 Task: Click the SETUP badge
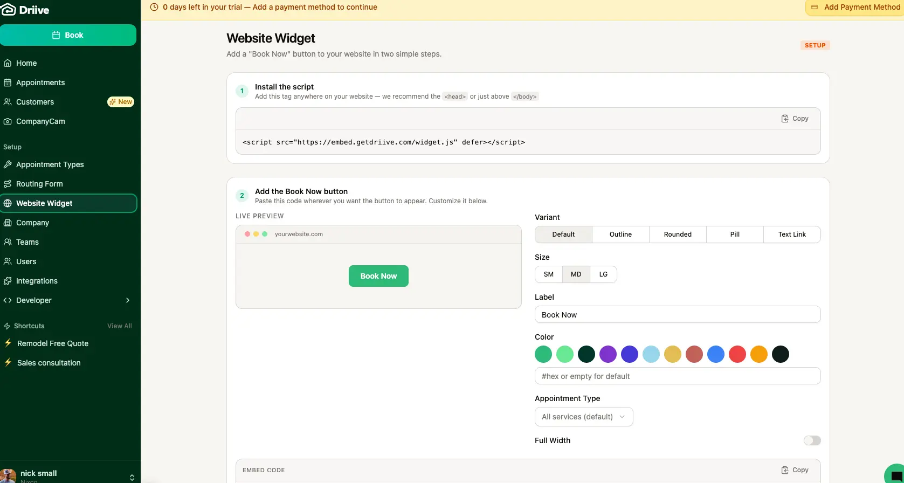pos(815,45)
